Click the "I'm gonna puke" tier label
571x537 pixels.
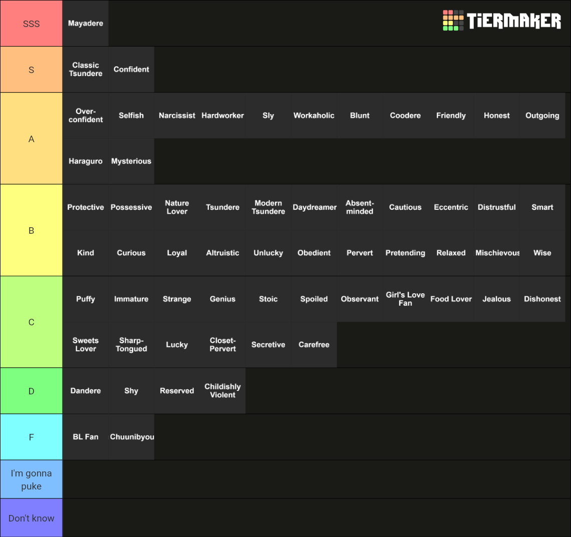point(32,479)
